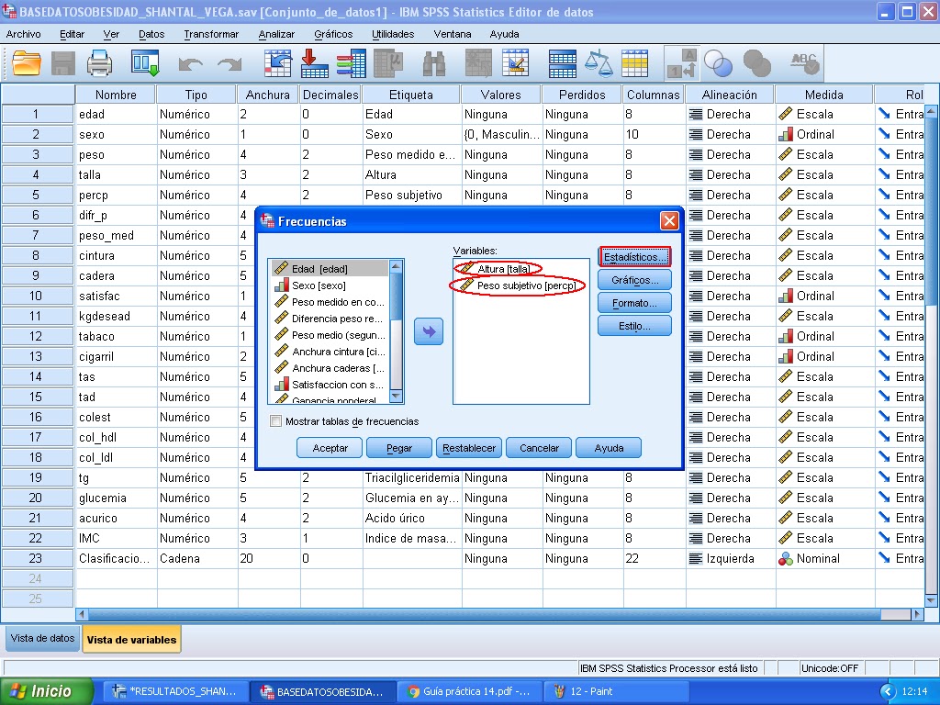Click the Select cases toolbar icon
Image resolution: width=940 pixels, height=705 pixels.
(635, 63)
